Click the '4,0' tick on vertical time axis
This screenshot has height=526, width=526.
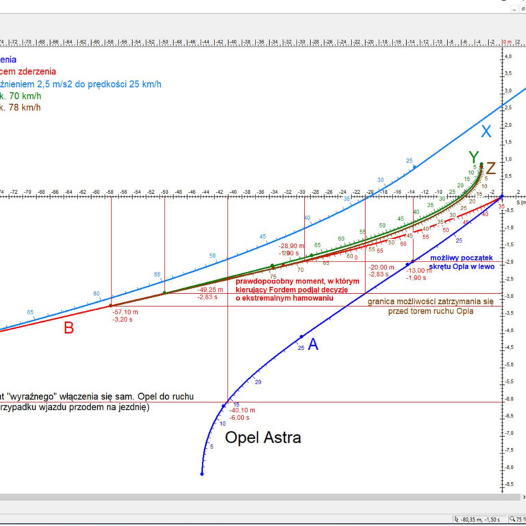click(x=508, y=56)
